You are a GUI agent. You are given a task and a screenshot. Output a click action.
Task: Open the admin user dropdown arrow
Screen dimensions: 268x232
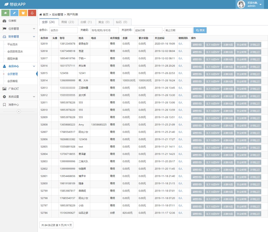[261, 4]
